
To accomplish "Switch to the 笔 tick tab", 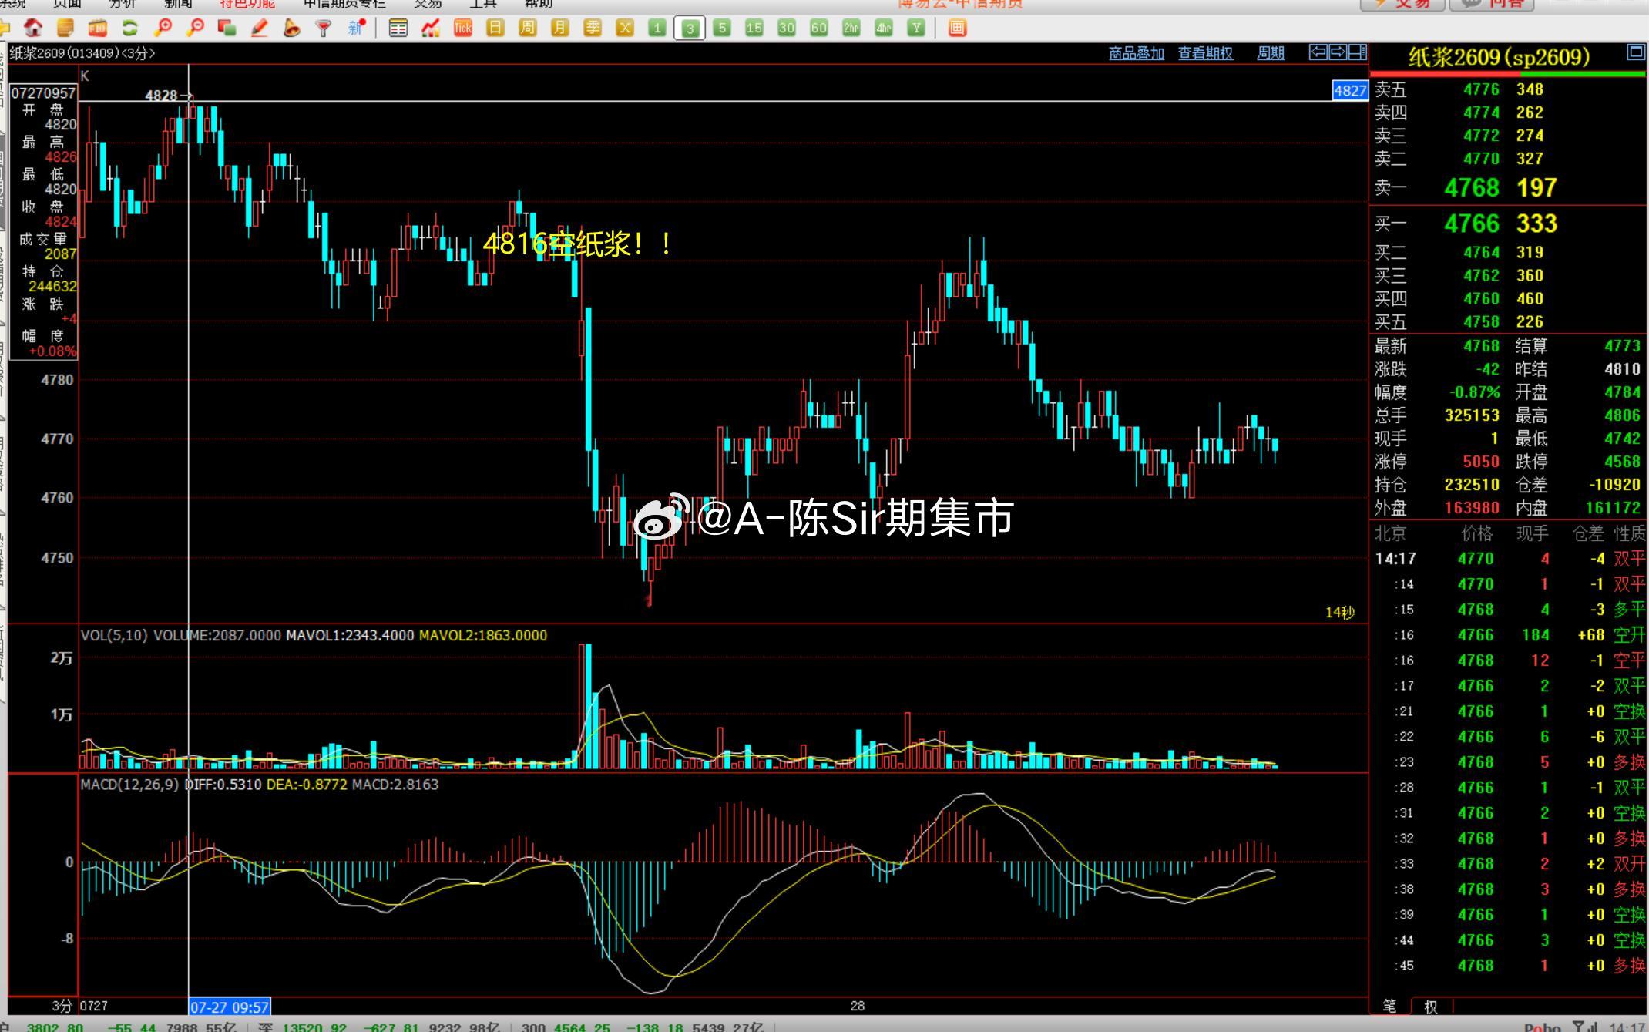I will pyautogui.click(x=1389, y=1006).
